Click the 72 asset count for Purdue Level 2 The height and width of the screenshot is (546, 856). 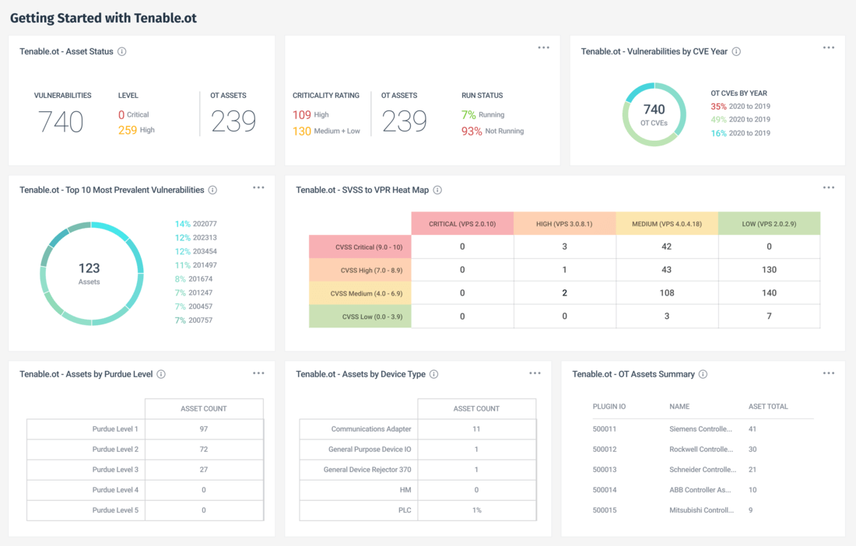(x=204, y=450)
